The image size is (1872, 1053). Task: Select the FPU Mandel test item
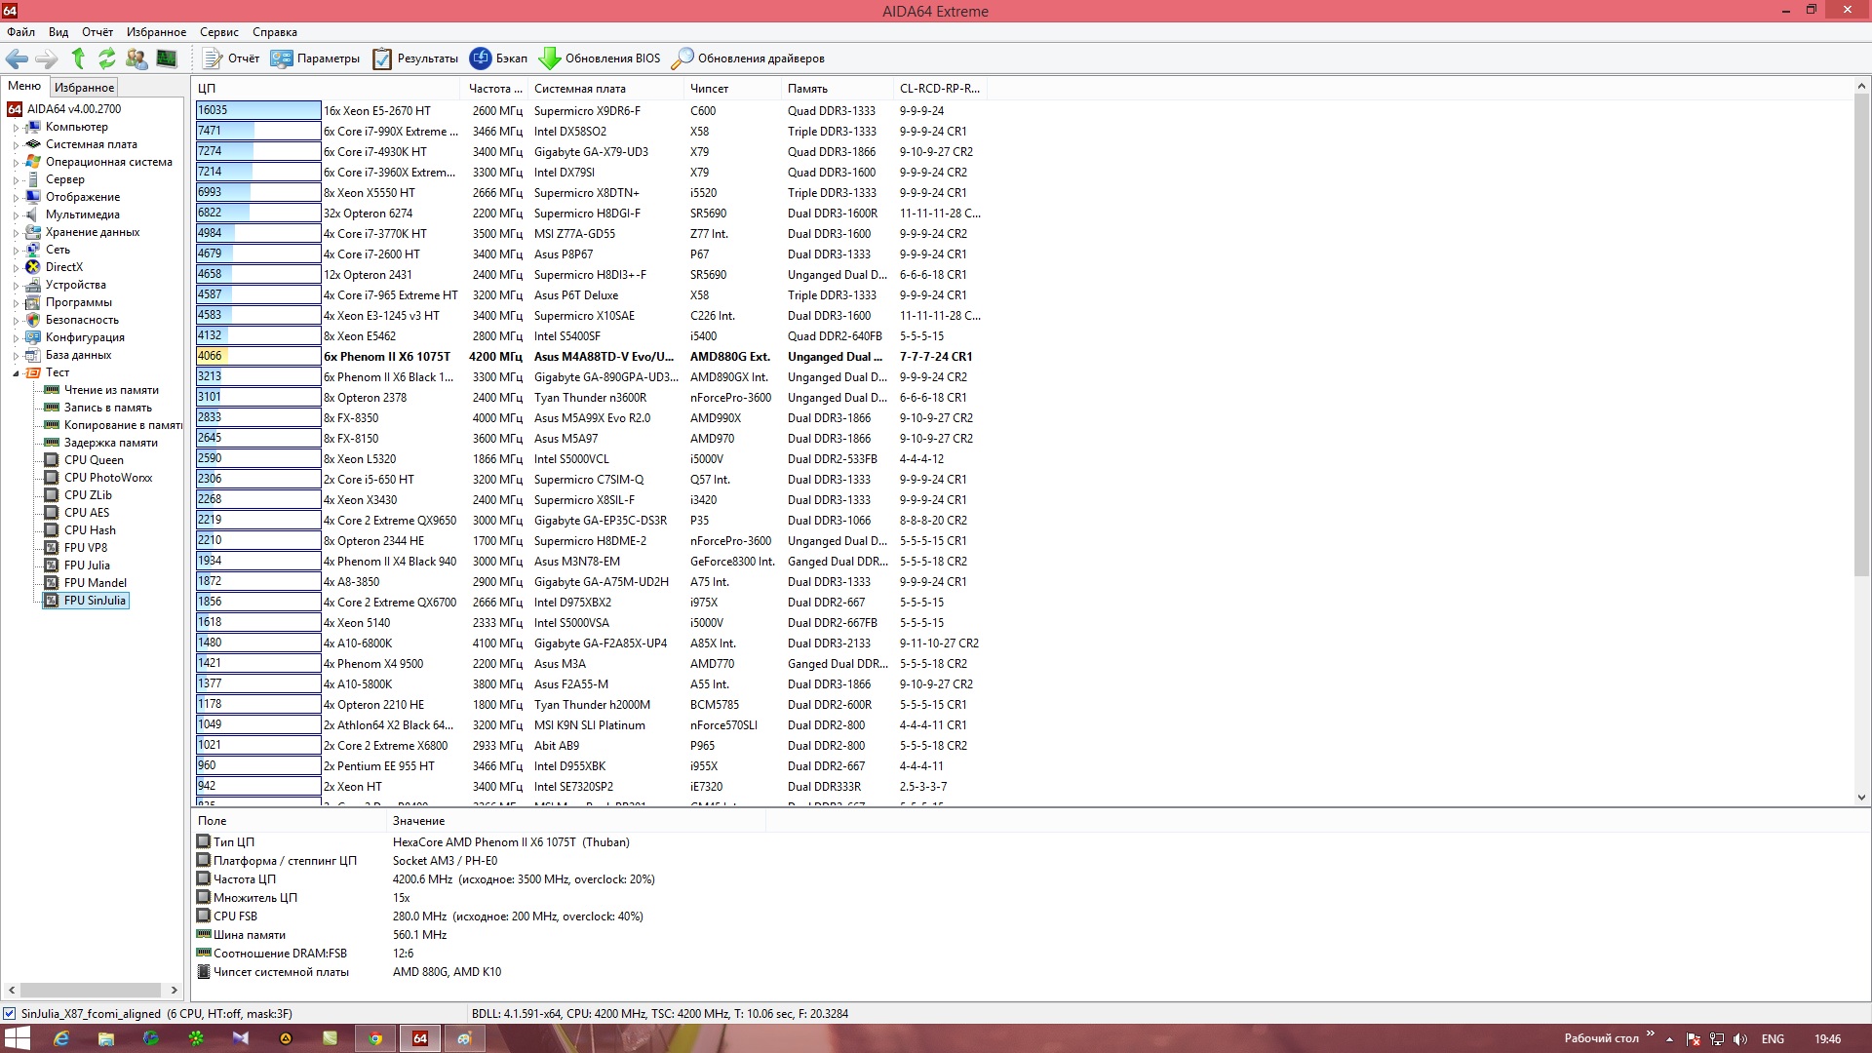click(x=95, y=583)
